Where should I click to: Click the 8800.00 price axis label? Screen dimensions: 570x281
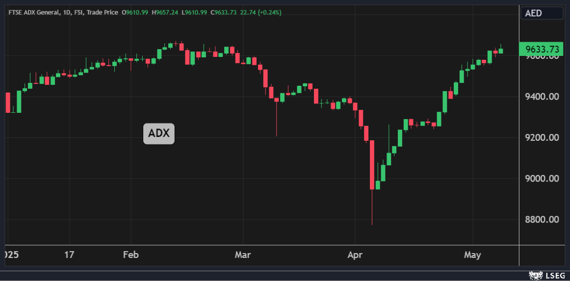[x=542, y=219]
